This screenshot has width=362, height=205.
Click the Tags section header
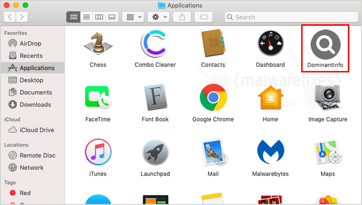tap(10, 183)
